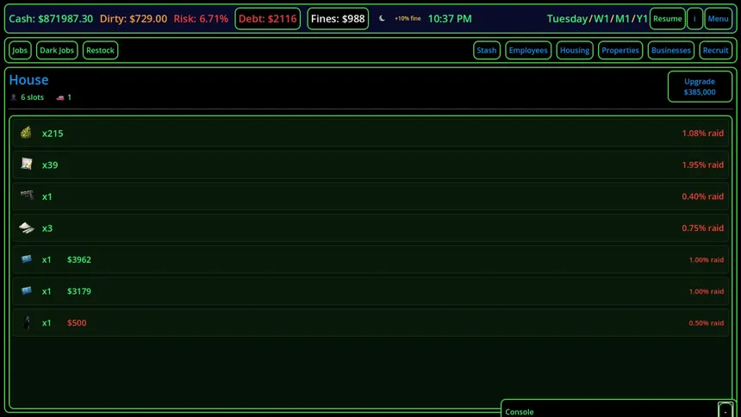Open the Menu button
This screenshot has height=417, width=741.
tap(718, 19)
